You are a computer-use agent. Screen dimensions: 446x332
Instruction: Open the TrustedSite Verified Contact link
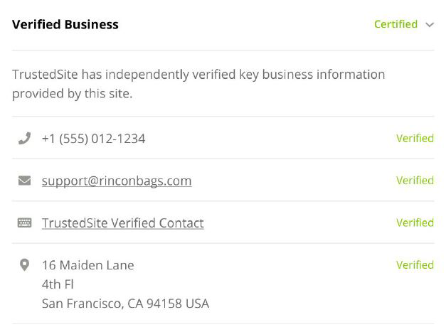(x=122, y=223)
